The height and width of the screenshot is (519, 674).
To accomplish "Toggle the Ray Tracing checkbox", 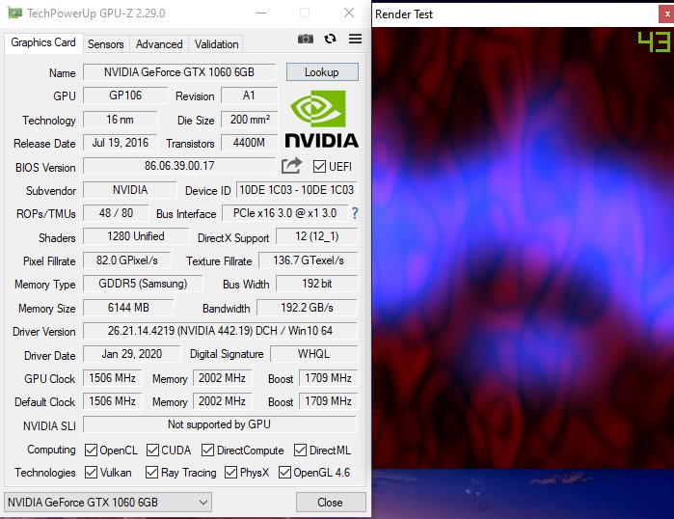I will coord(151,472).
